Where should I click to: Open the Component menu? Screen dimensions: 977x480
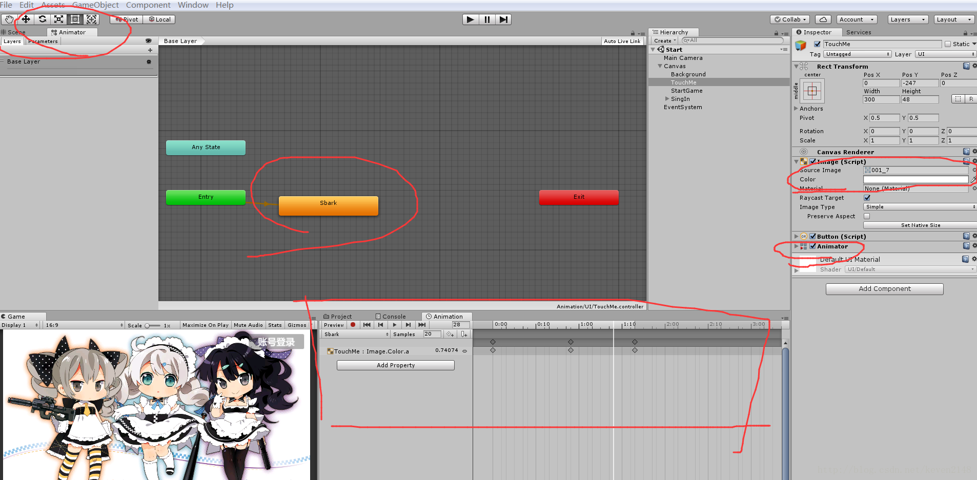tap(148, 5)
